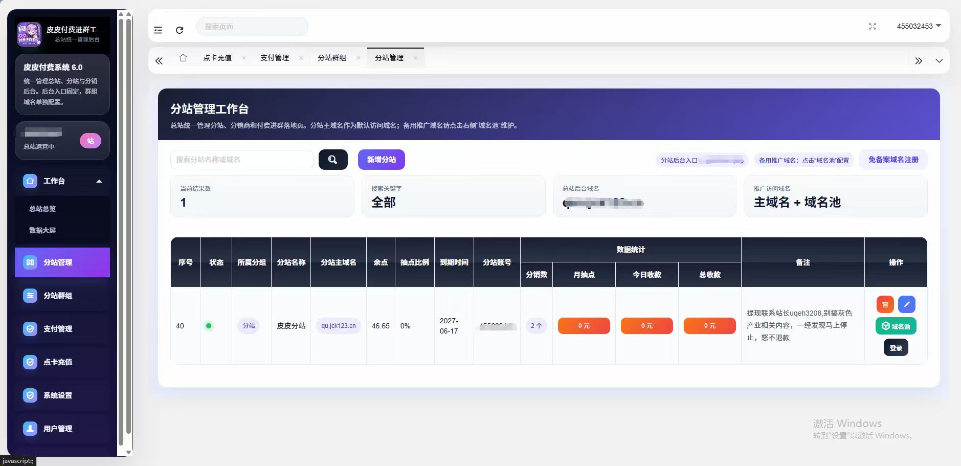
Task: Edit the 皮皮分站 row with pencil icon
Action: pyautogui.click(x=907, y=304)
